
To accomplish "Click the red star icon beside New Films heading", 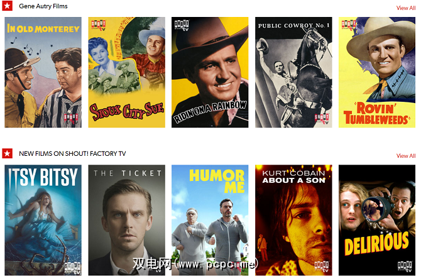I will click(x=8, y=153).
